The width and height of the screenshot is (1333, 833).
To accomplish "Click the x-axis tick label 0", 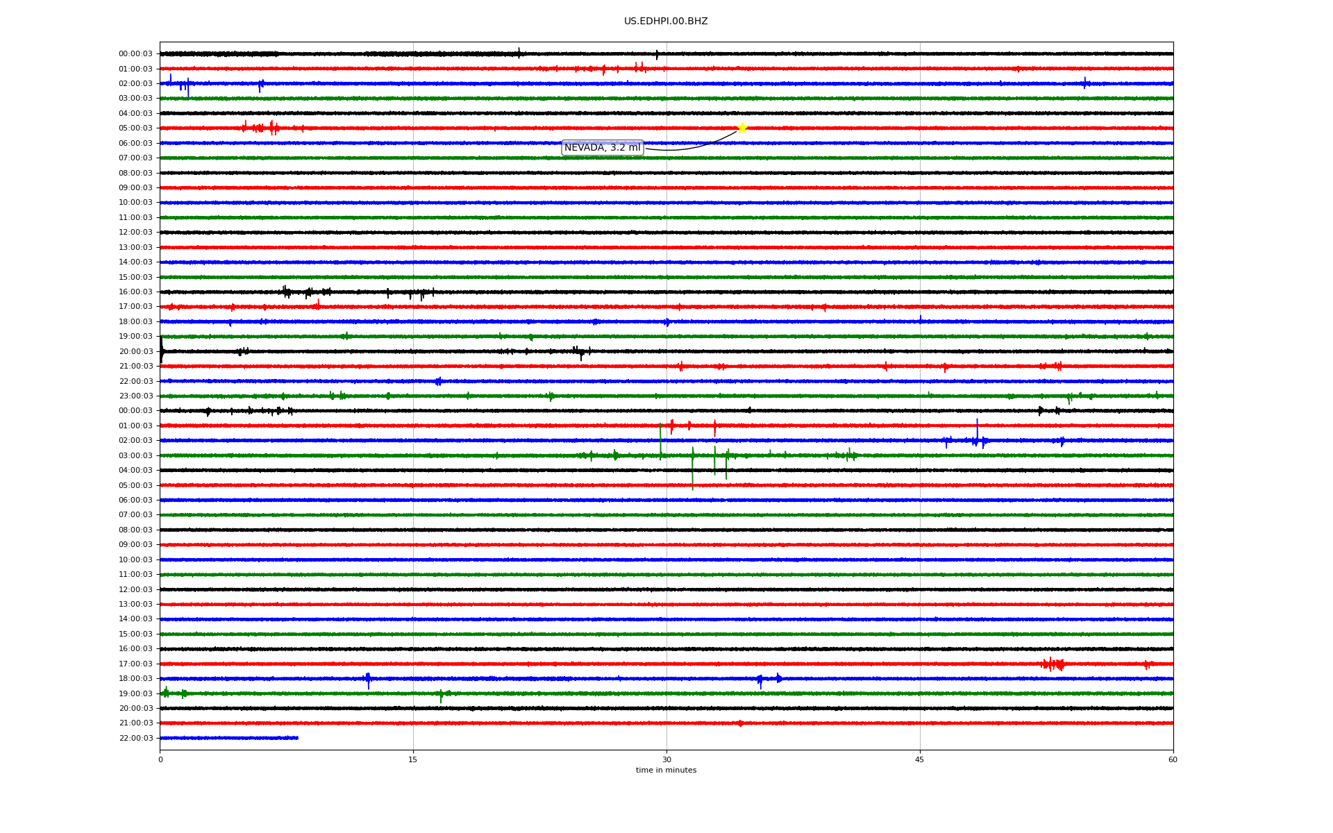I will [x=160, y=759].
